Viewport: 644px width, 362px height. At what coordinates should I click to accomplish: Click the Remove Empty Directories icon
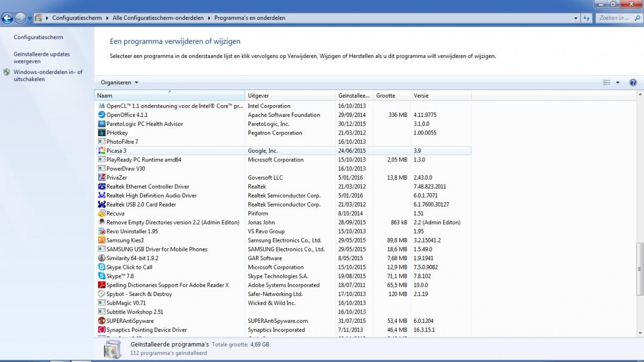[102, 223]
